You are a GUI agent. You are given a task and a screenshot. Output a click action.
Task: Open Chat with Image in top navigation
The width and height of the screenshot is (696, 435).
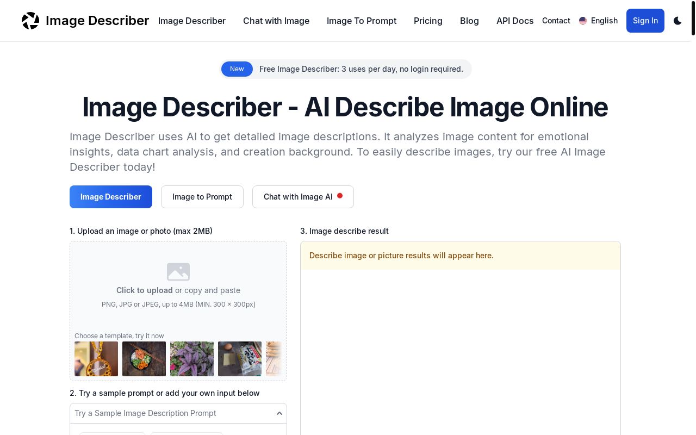click(x=276, y=21)
